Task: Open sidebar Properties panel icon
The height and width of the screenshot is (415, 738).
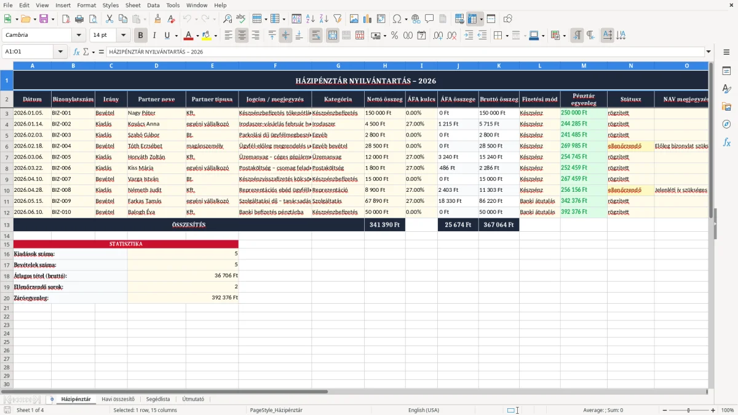Action: 726,71
